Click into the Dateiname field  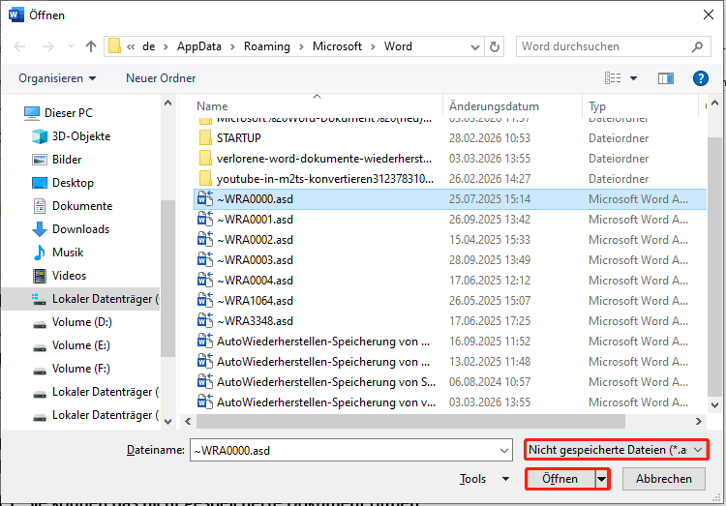[351, 450]
